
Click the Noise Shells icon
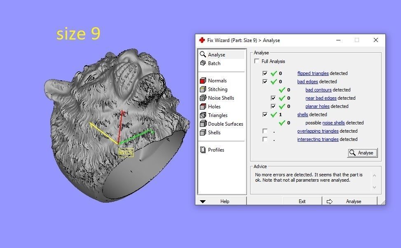(x=203, y=98)
